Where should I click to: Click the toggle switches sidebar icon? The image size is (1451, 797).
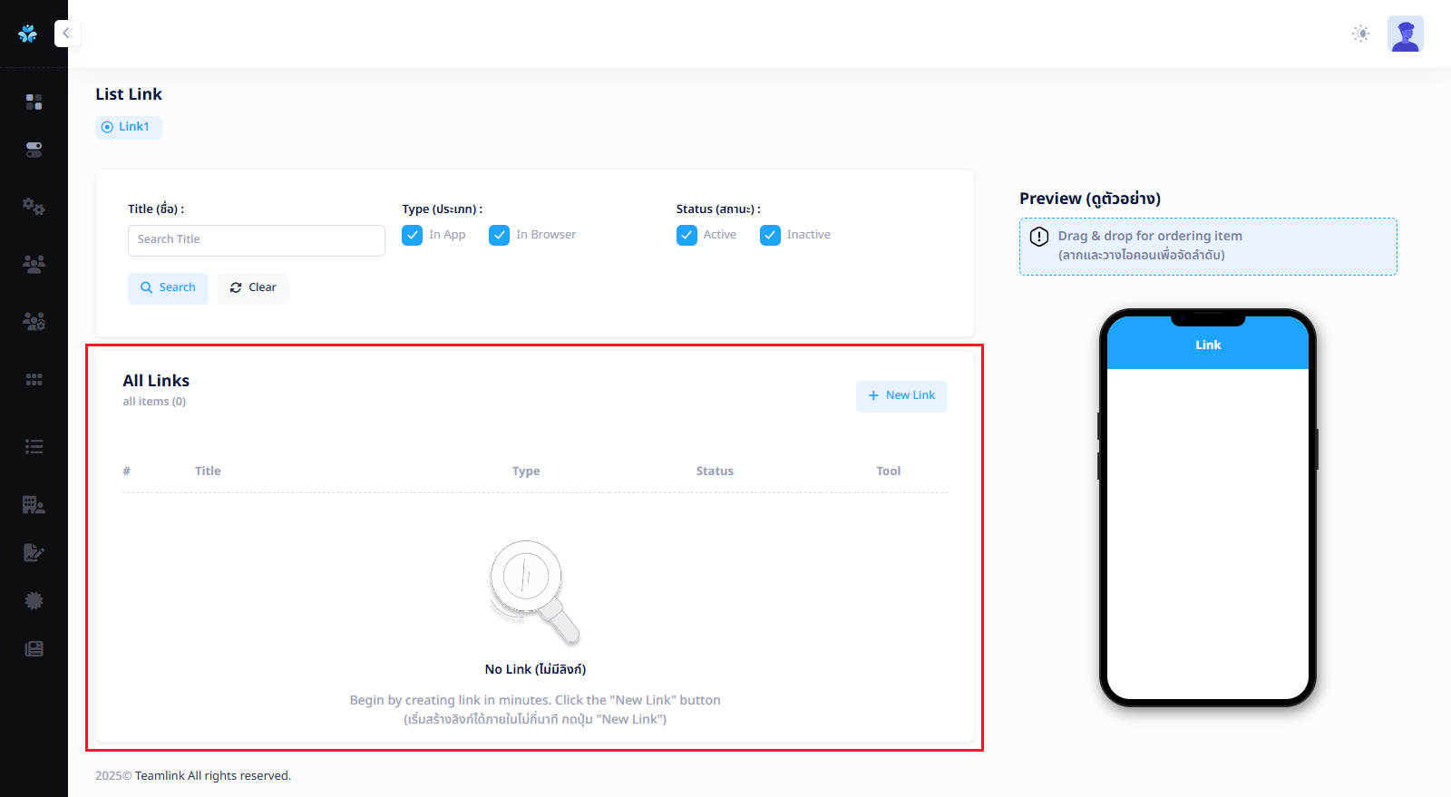point(34,150)
